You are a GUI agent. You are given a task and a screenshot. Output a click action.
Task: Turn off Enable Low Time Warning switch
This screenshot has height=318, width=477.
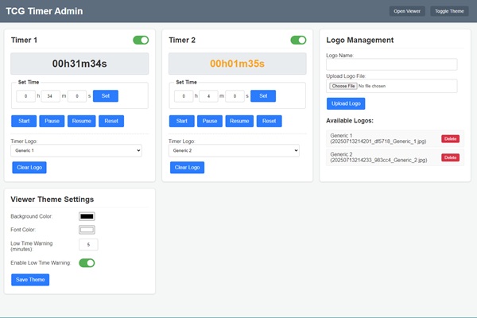pos(87,263)
